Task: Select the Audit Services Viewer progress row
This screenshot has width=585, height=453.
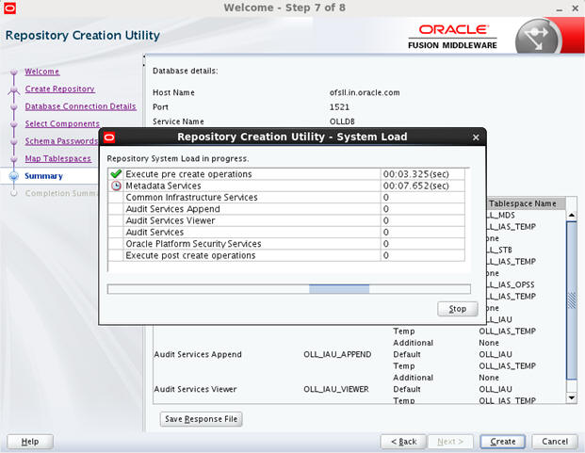Action: tap(286, 220)
